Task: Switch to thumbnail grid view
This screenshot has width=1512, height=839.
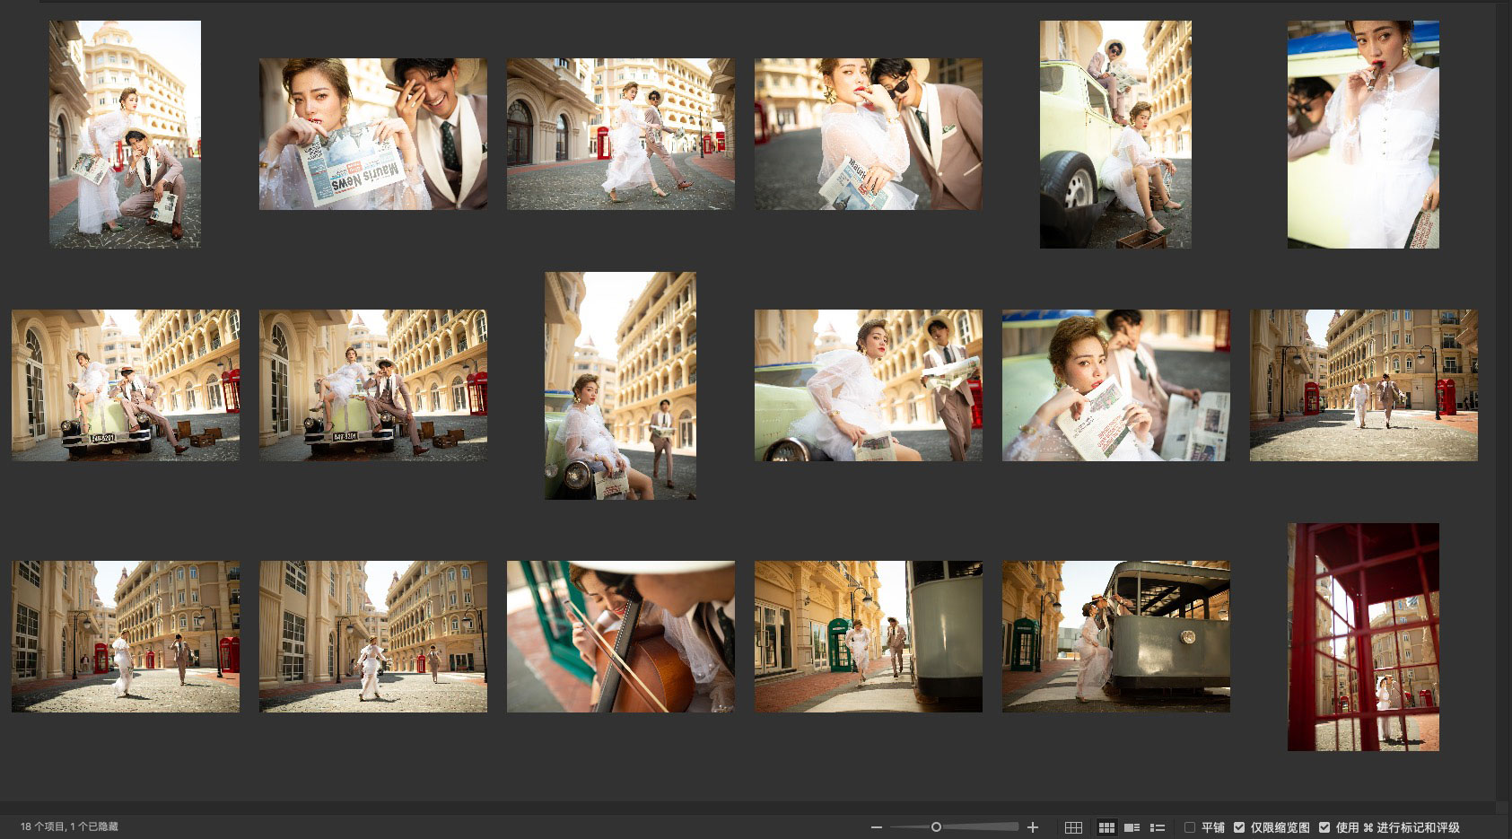Action: tap(1106, 827)
